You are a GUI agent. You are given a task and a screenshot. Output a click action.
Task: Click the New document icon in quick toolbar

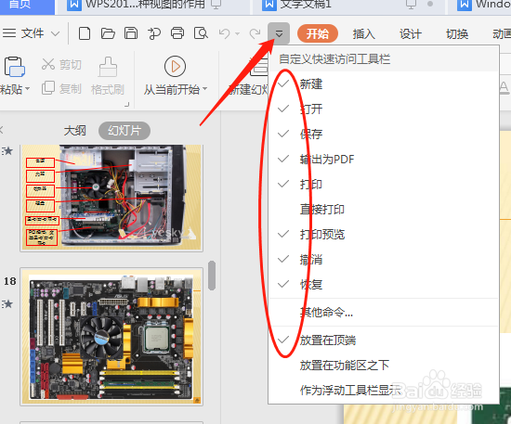coord(85,33)
